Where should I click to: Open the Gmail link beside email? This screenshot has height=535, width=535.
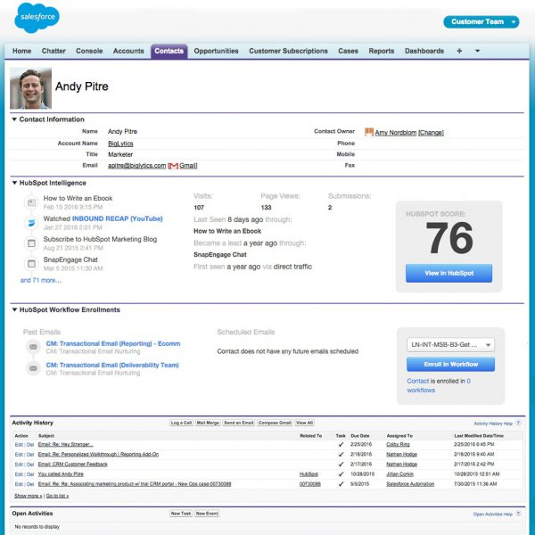tap(187, 166)
